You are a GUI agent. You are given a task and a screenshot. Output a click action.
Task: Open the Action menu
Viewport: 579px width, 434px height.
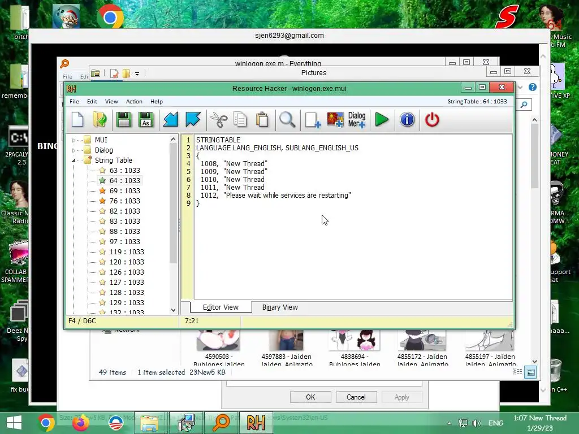pyautogui.click(x=134, y=102)
